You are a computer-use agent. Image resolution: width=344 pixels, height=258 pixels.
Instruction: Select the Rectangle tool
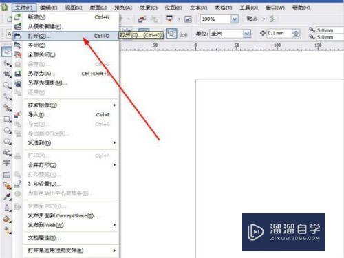click(7, 119)
